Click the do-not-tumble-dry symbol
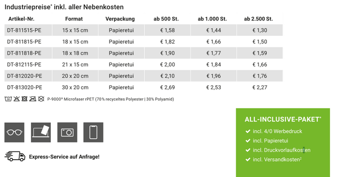This screenshot has height=177, width=340. [25, 99]
